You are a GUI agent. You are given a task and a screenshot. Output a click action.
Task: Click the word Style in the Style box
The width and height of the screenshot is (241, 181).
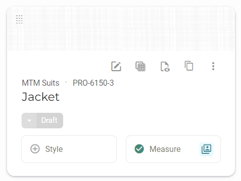tap(54, 149)
